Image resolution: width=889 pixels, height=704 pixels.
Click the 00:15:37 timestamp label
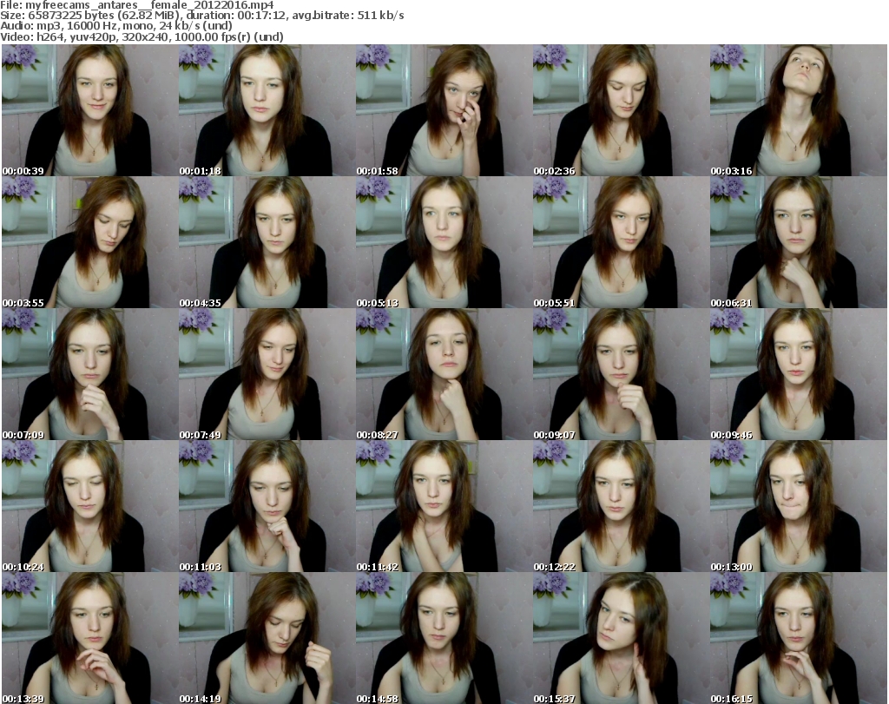[x=551, y=699]
